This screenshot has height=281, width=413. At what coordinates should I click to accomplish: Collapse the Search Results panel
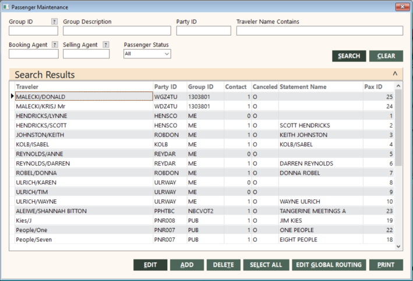(x=395, y=74)
